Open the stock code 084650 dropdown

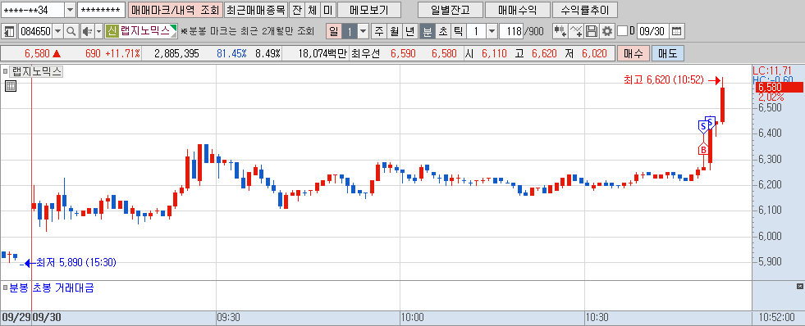point(57,31)
